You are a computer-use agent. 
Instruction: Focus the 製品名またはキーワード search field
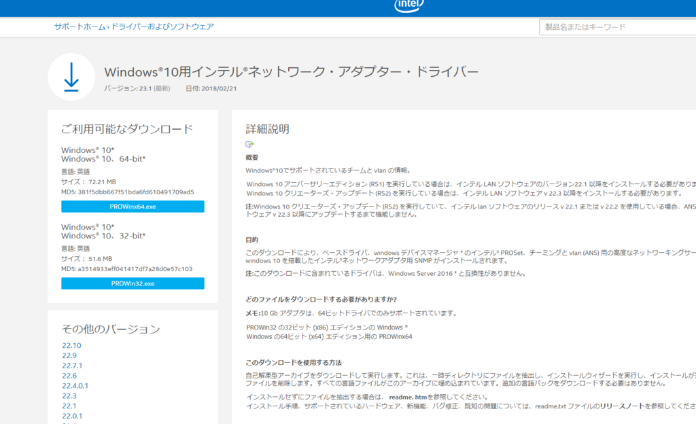[x=617, y=27]
